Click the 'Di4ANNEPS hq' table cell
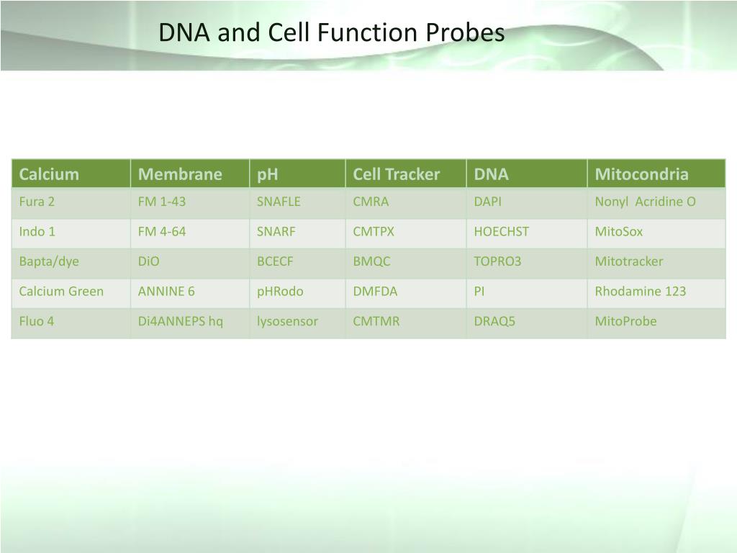Viewport: 737px width, 553px height. pyautogui.click(x=190, y=323)
